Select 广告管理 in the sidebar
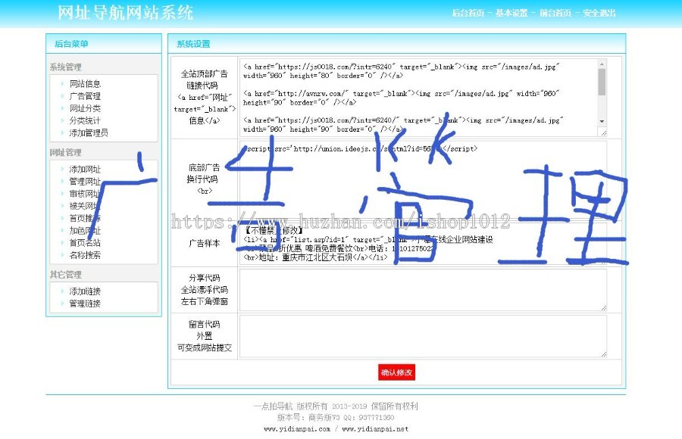Screen dimensions: 682x439 (85, 96)
